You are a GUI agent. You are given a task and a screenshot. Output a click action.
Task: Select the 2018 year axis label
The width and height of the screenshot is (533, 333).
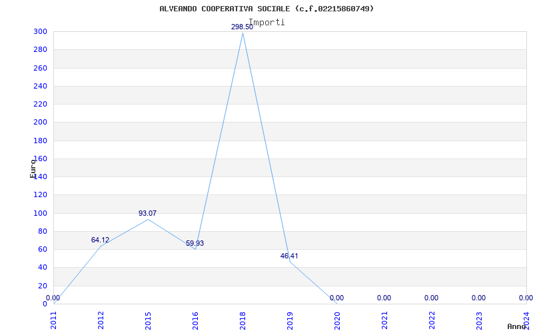click(x=243, y=320)
